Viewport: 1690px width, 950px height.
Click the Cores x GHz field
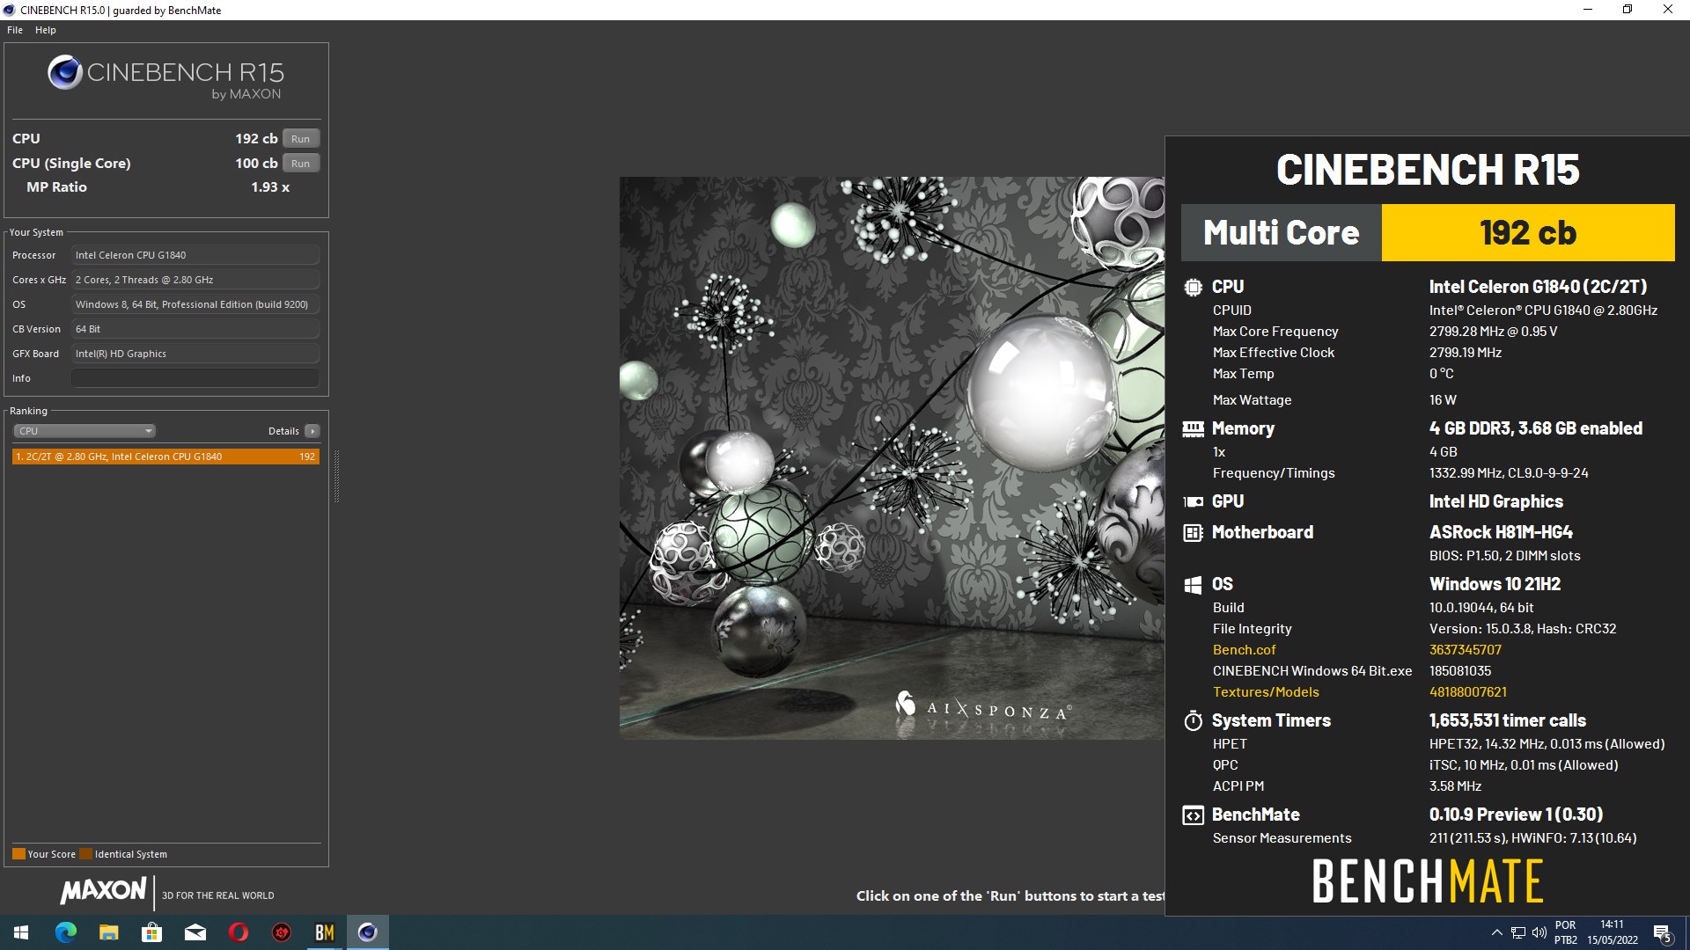pyautogui.click(x=195, y=280)
